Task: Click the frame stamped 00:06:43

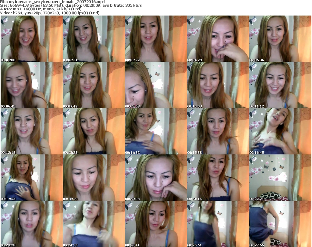Action: pos(32,85)
